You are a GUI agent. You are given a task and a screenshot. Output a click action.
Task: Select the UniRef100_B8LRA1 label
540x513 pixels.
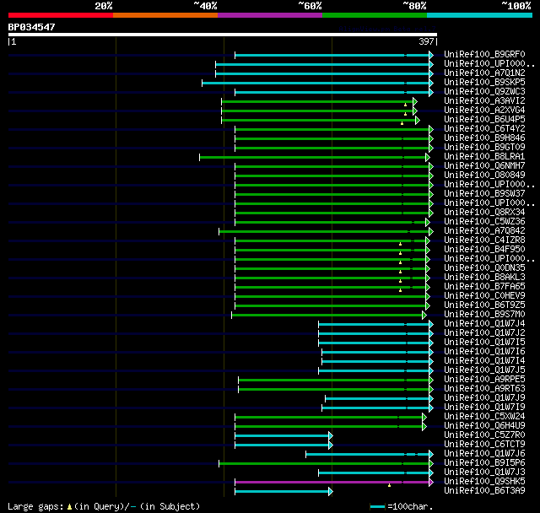[x=484, y=157]
